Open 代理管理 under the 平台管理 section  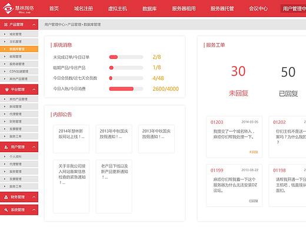coord(19,114)
